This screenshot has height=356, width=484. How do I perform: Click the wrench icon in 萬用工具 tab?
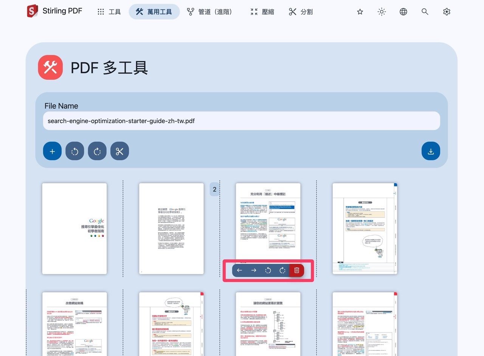[139, 12]
